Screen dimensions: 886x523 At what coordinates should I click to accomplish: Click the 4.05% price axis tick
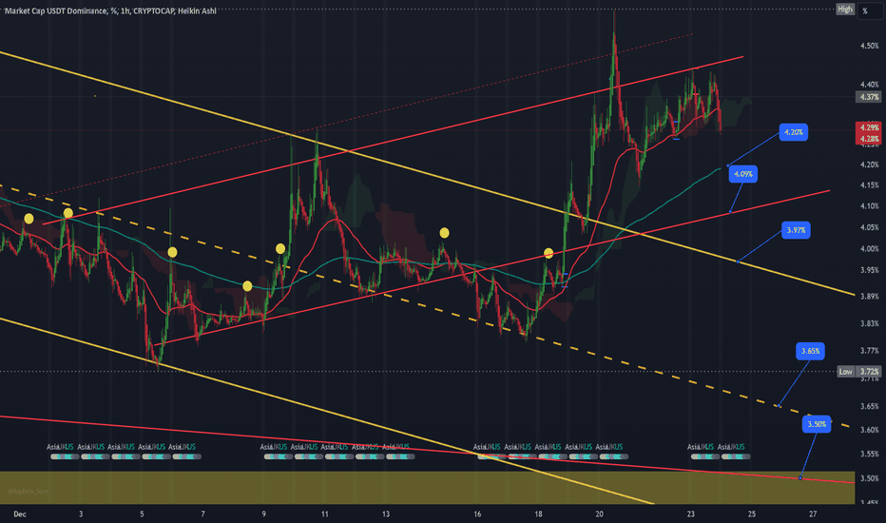[x=869, y=227]
